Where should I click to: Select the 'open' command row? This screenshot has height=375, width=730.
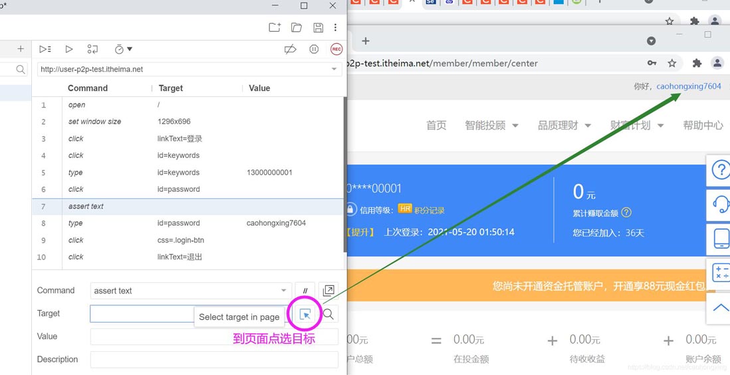click(188, 105)
